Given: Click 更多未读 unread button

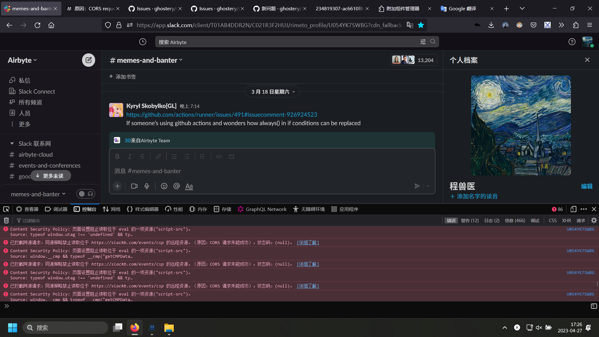Looking at the screenshot, I should [x=51, y=176].
